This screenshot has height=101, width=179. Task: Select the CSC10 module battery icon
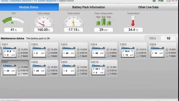98,70
